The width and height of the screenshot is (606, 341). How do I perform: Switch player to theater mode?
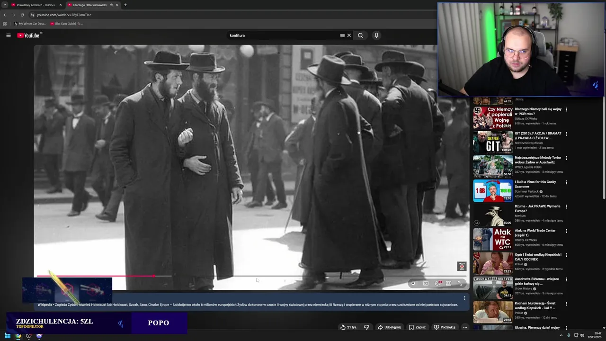click(x=449, y=283)
